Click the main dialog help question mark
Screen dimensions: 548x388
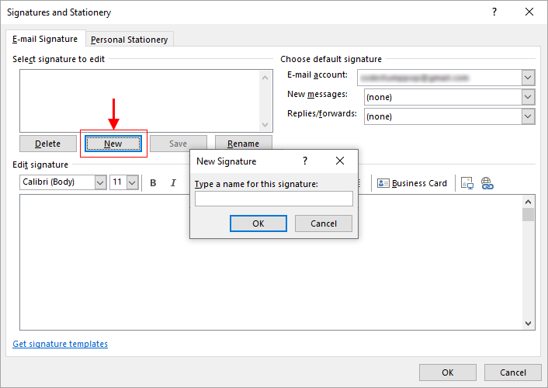[x=494, y=12]
